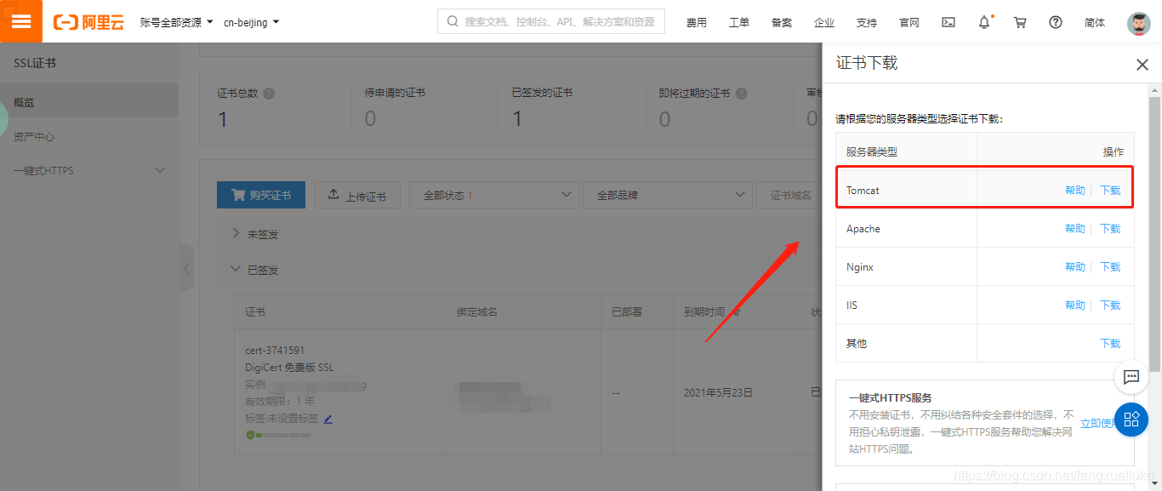This screenshot has width=1162, height=491.
Task: Focus the top search input
Action: pyautogui.click(x=551, y=22)
